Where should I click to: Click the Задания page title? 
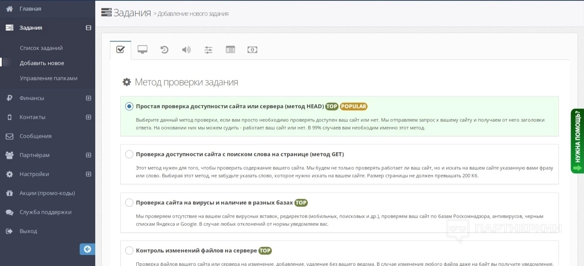132,13
